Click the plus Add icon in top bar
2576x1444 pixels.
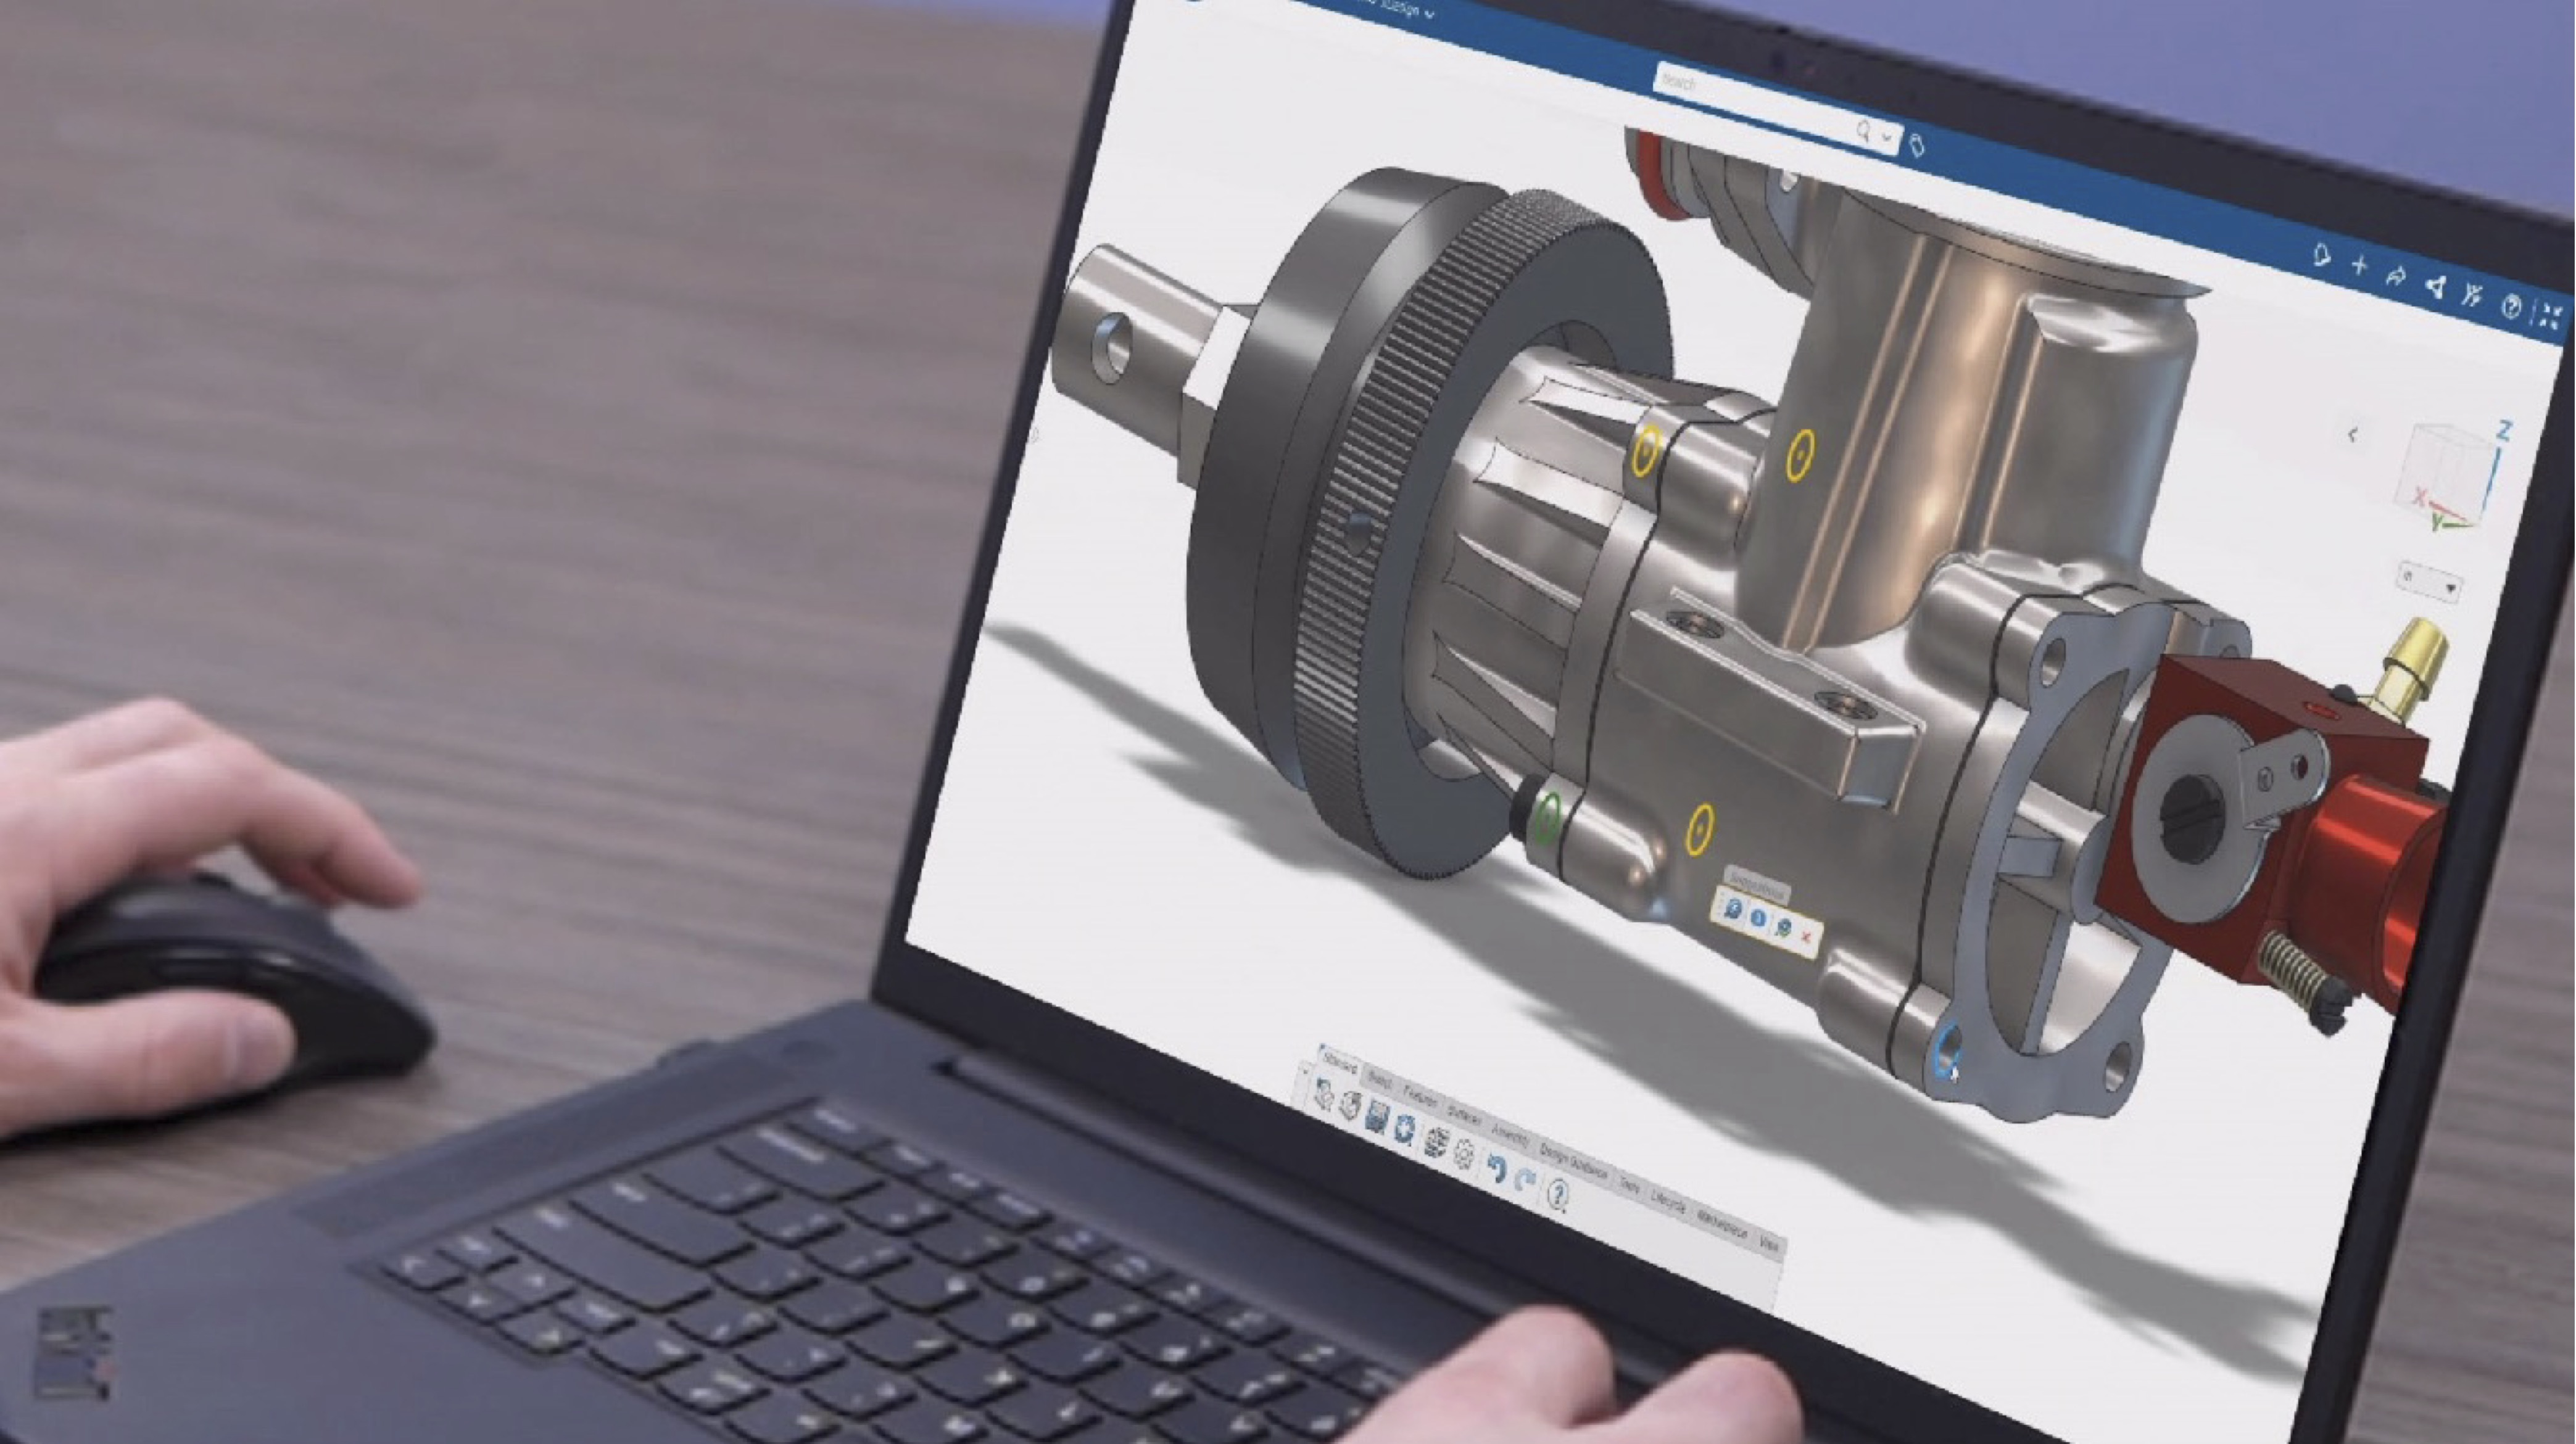(x=2359, y=266)
